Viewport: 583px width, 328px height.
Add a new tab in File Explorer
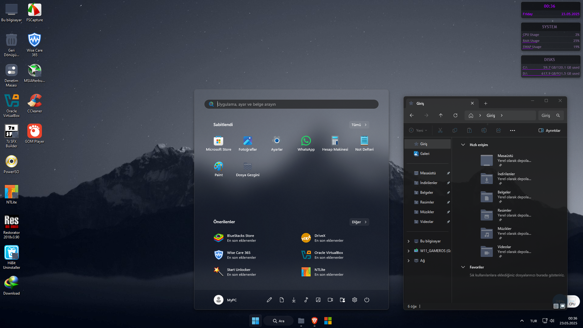pos(486,103)
